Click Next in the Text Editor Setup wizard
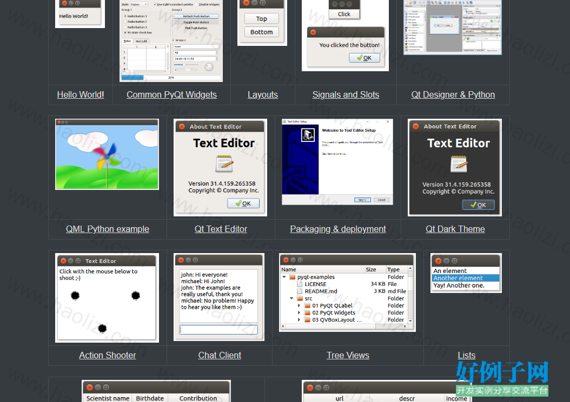The image size is (570, 402). pos(362,200)
